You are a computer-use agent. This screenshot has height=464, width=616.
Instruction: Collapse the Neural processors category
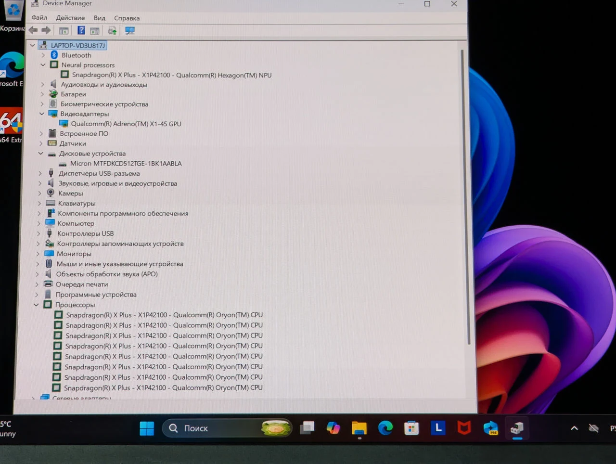pyautogui.click(x=43, y=64)
